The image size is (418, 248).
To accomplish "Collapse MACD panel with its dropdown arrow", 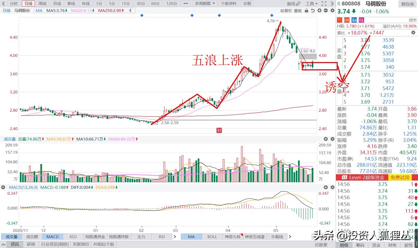I will pos(3,187).
